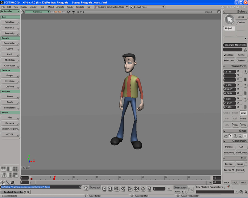Click the script editor icon beside command line

point(86,188)
